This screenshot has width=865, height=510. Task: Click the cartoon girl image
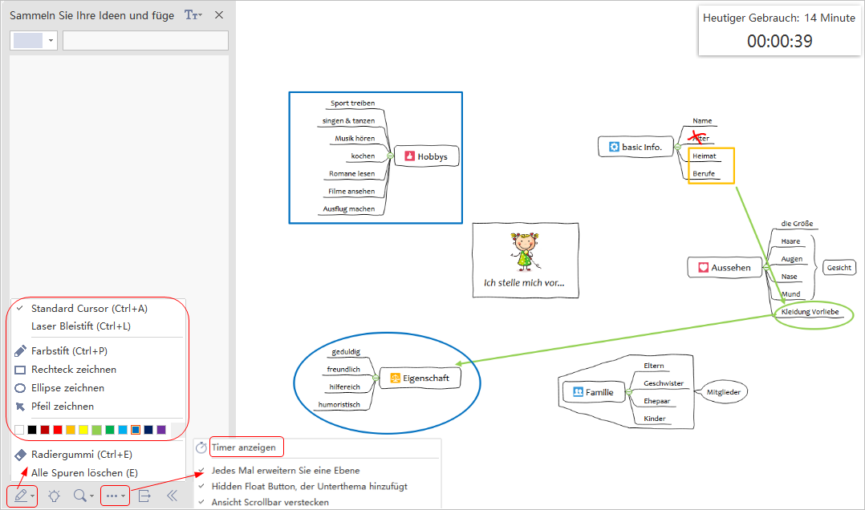(525, 252)
